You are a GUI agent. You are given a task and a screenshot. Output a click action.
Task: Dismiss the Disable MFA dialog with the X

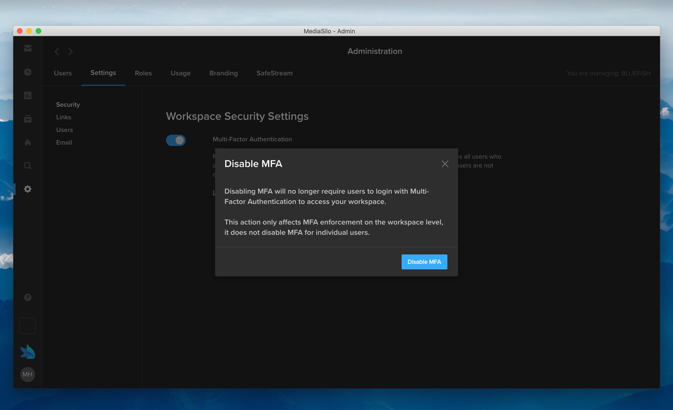tap(444, 163)
